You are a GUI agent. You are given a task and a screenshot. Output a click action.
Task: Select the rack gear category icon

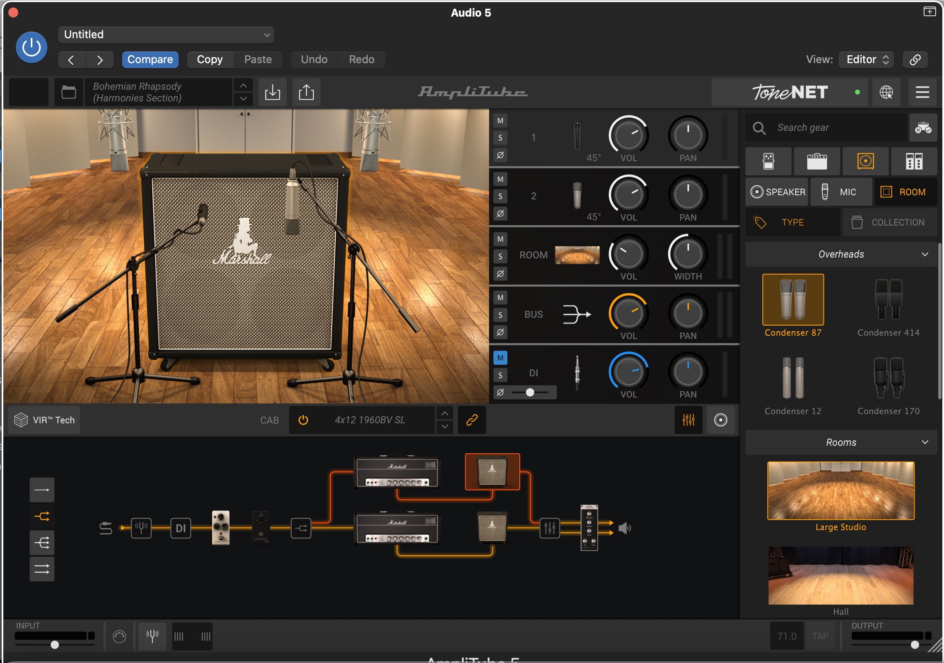[x=914, y=161]
